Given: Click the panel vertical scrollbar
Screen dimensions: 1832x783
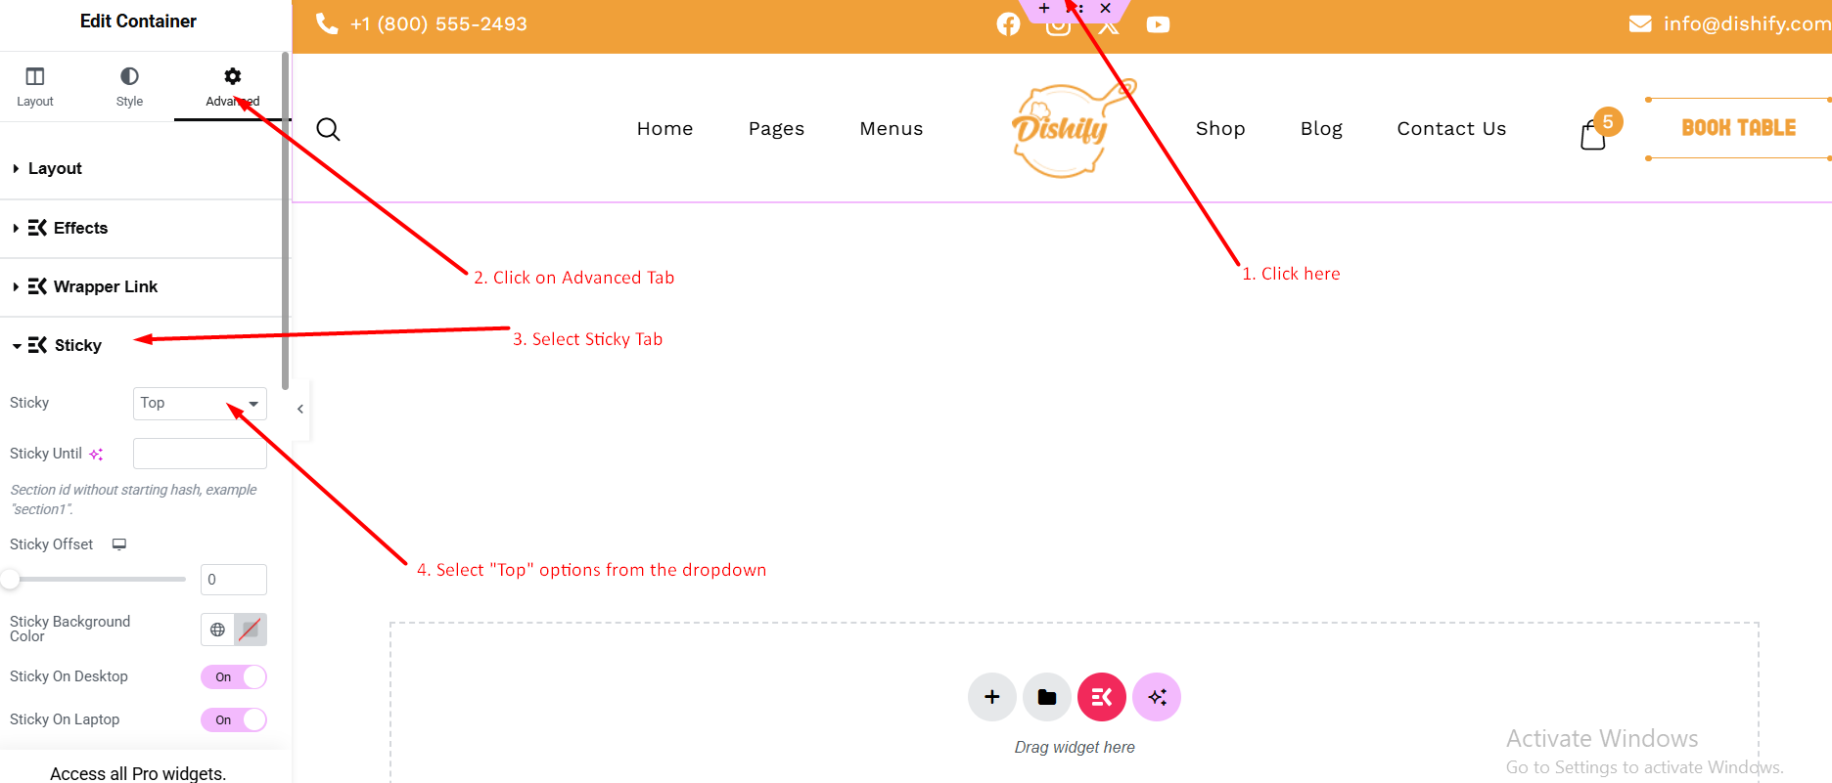Looking at the screenshot, I should coord(285,220).
